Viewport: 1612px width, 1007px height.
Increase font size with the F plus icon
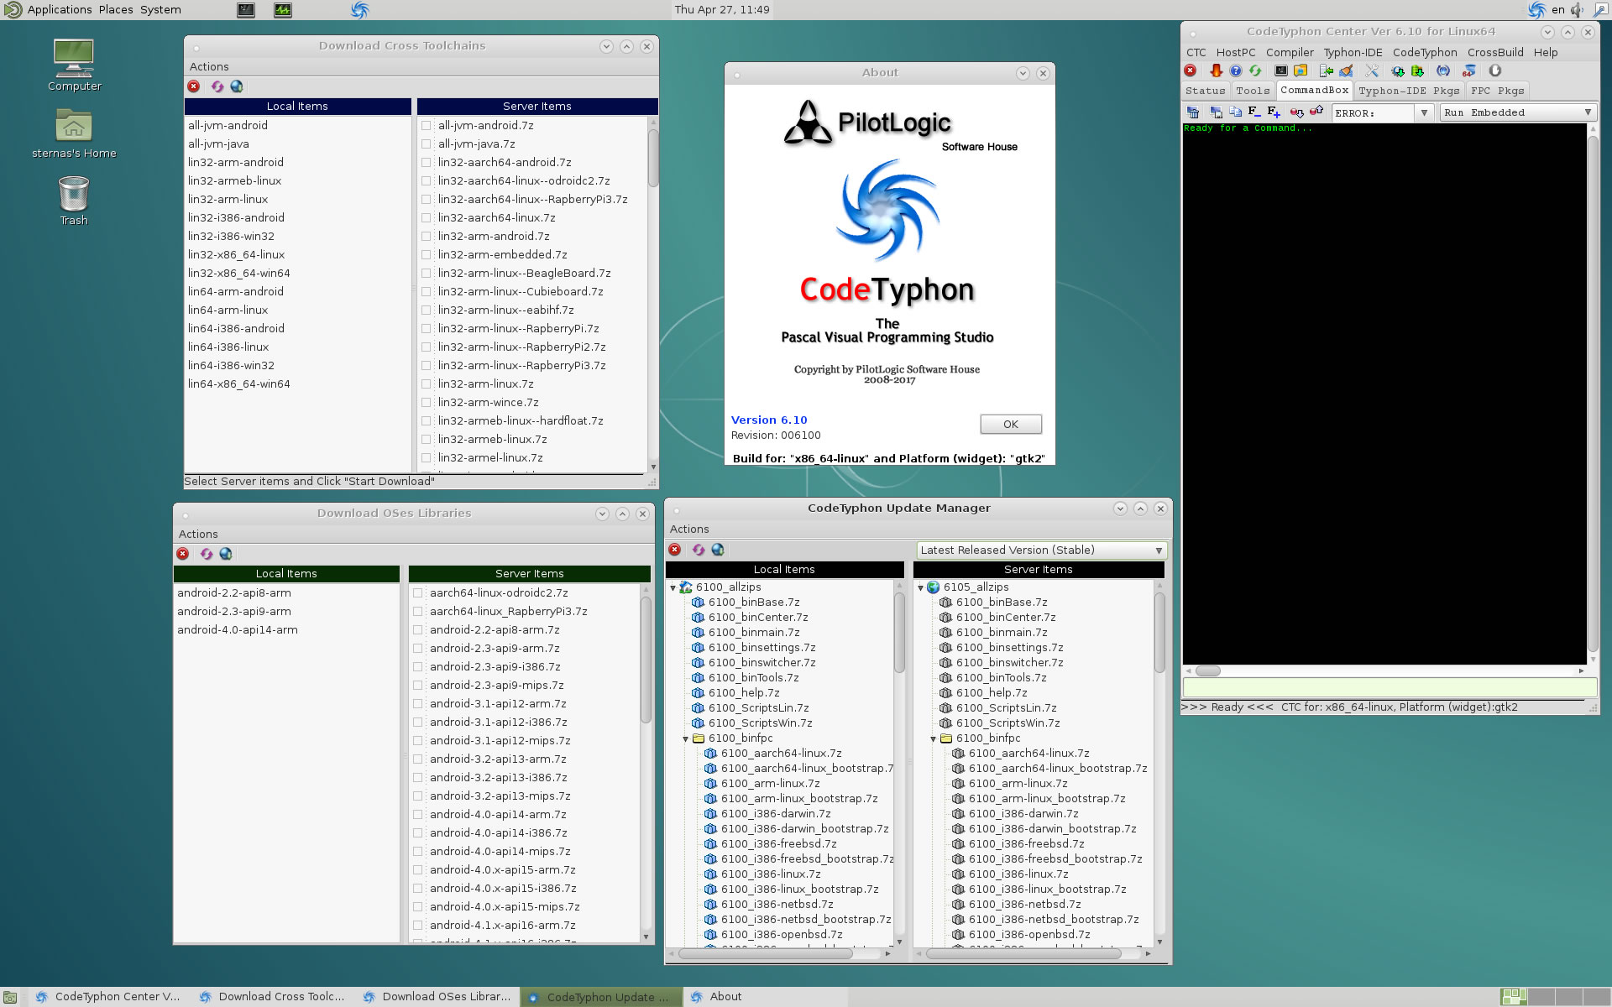[1274, 111]
